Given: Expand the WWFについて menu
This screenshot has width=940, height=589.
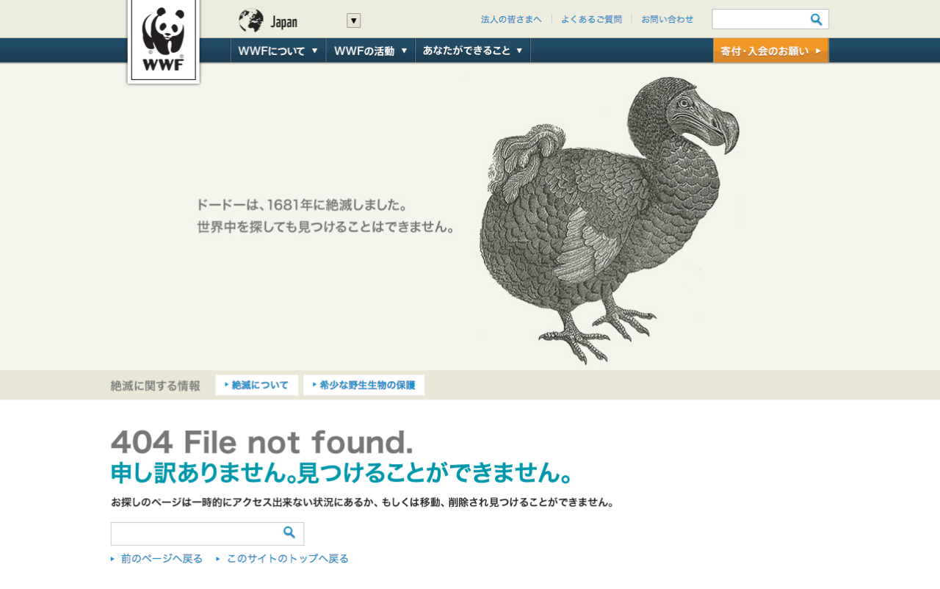Looking at the screenshot, I should click(278, 51).
